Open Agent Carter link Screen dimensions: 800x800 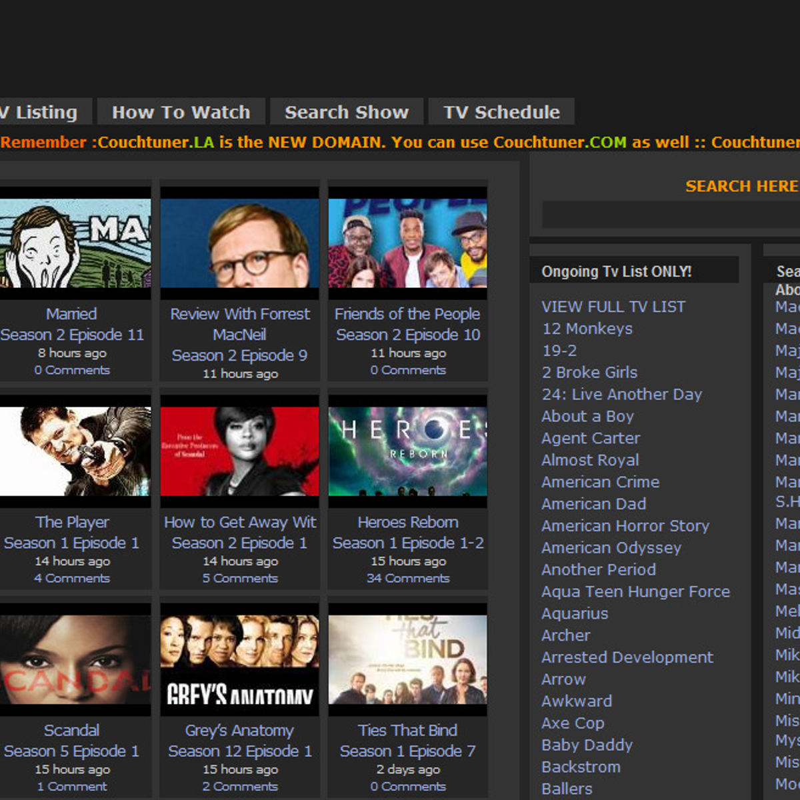[591, 438]
